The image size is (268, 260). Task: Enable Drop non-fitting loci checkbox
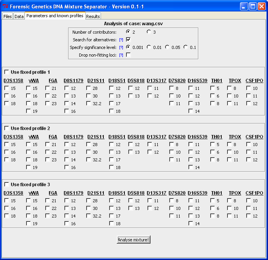tap(128, 55)
